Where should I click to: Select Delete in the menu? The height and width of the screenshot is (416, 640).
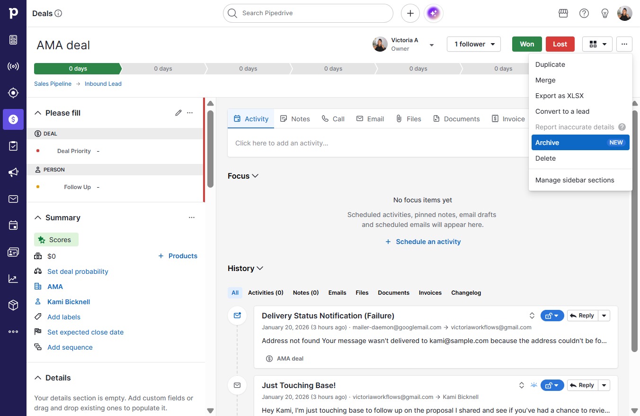(580, 158)
